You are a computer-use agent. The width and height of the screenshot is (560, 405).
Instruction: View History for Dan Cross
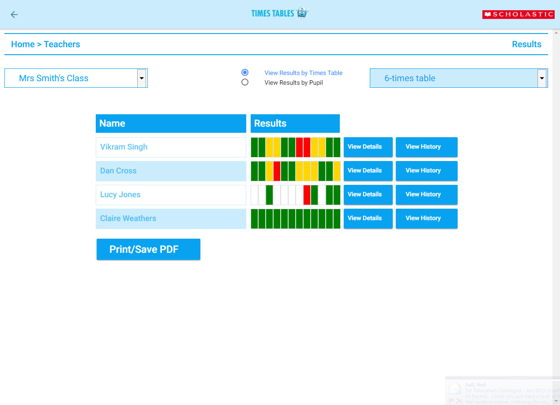click(426, 171)
